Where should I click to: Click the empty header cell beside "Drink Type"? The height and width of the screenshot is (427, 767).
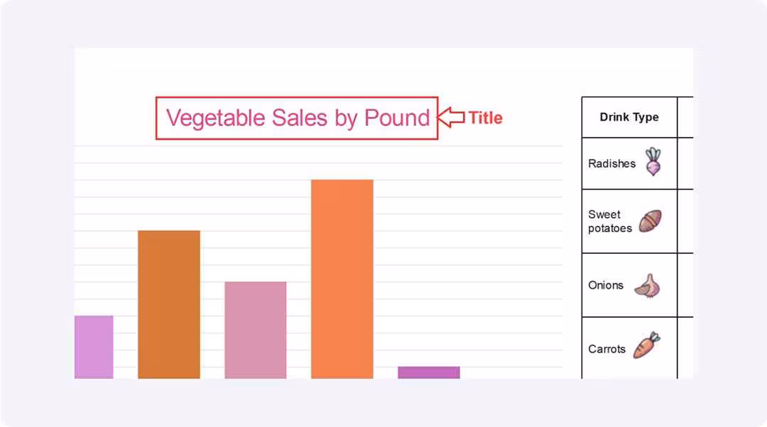click(x=685, y=117)
